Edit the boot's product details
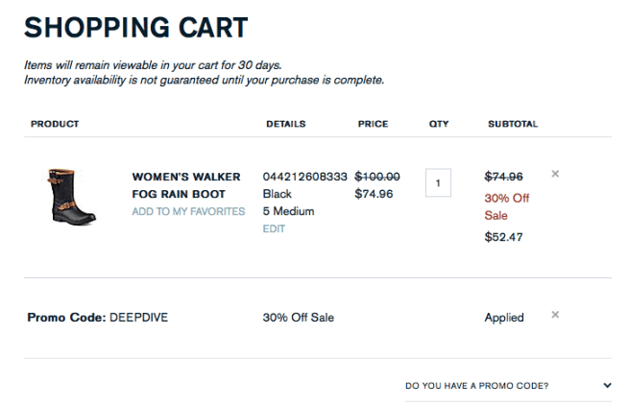Viewport: 629px width, 407px height. pyautogui.click(x=274, y=228)
